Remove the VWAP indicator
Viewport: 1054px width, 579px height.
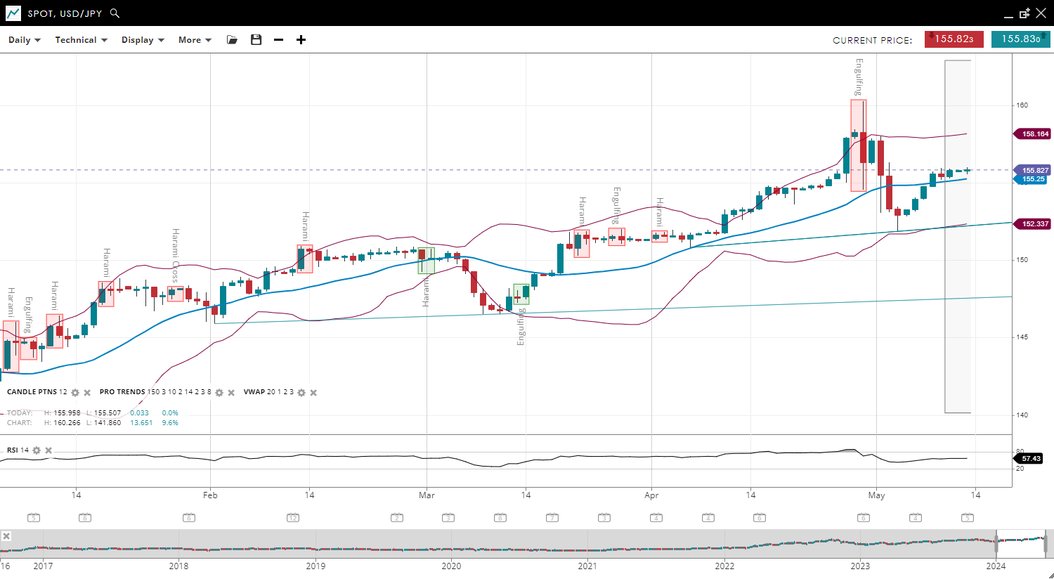tap(313, 393)
